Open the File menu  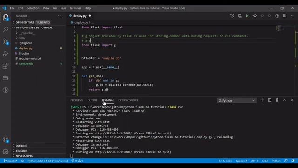click(x=12, y=8)
